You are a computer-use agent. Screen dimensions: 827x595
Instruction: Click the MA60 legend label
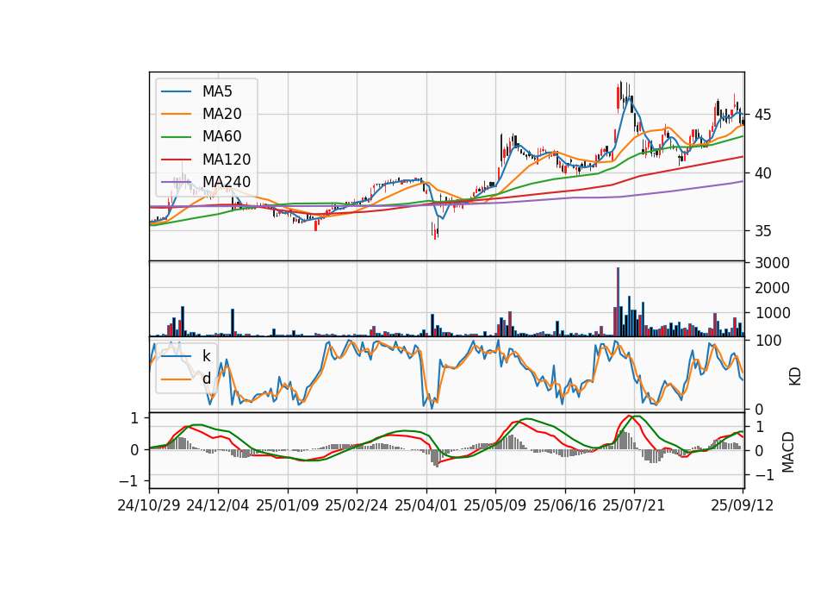(x=221, y=137)
